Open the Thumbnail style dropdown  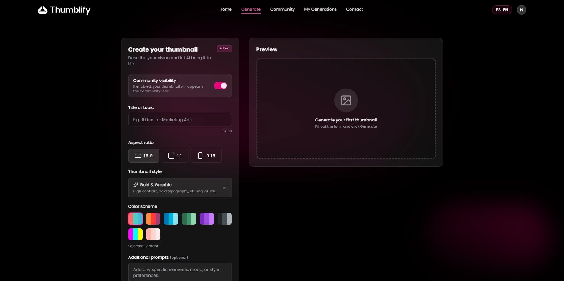pyautogui.click(x=180, y=187)
